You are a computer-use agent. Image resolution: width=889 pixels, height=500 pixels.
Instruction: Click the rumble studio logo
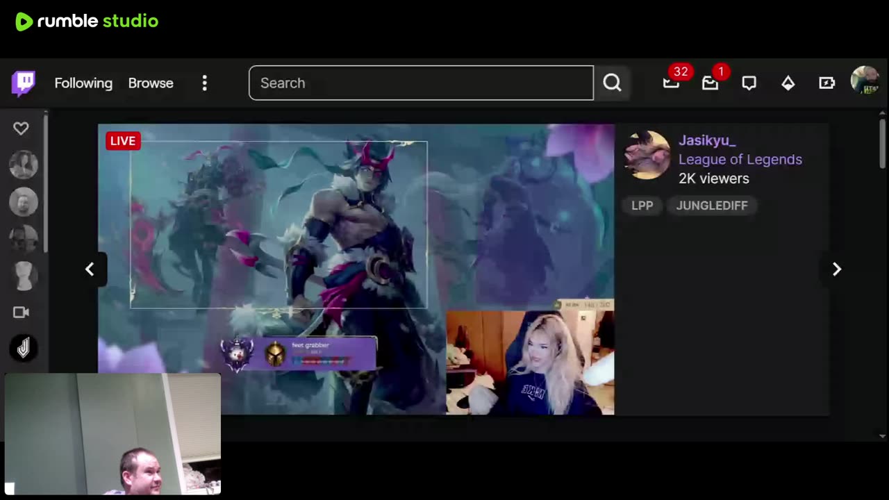[87, 22]
